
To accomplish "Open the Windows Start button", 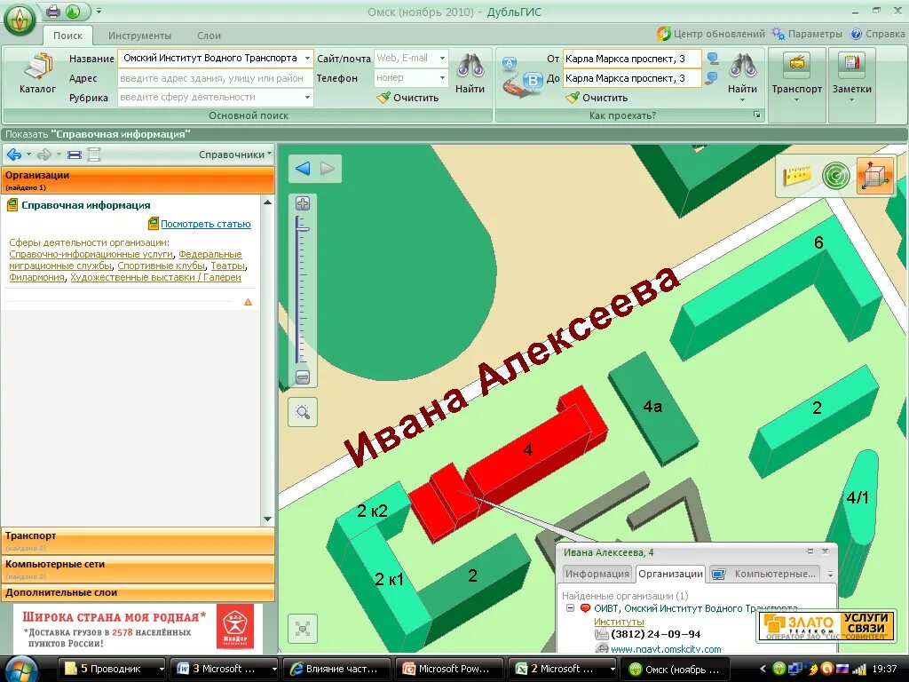I will [x=20, y=669].
